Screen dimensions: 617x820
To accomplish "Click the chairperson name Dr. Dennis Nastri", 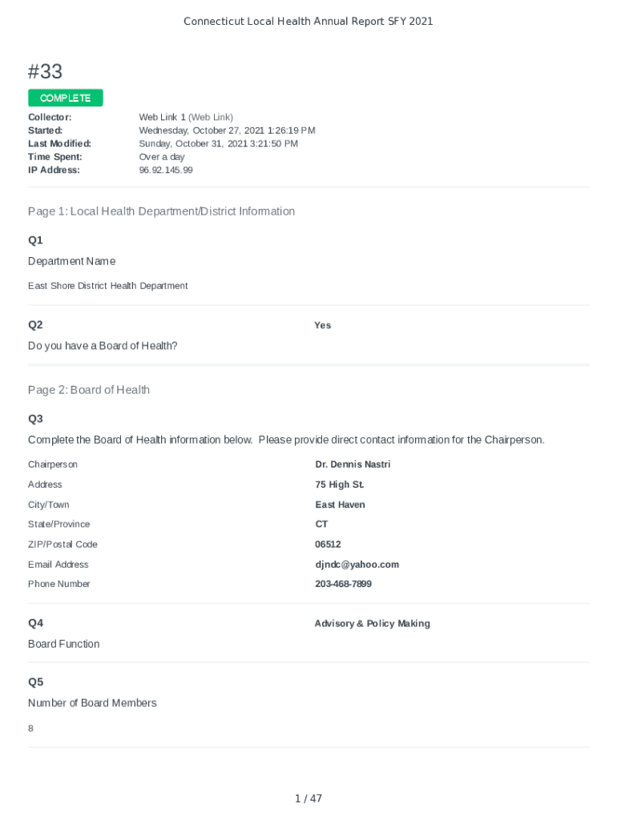I will pyautogui.click(x=353, y=464).
